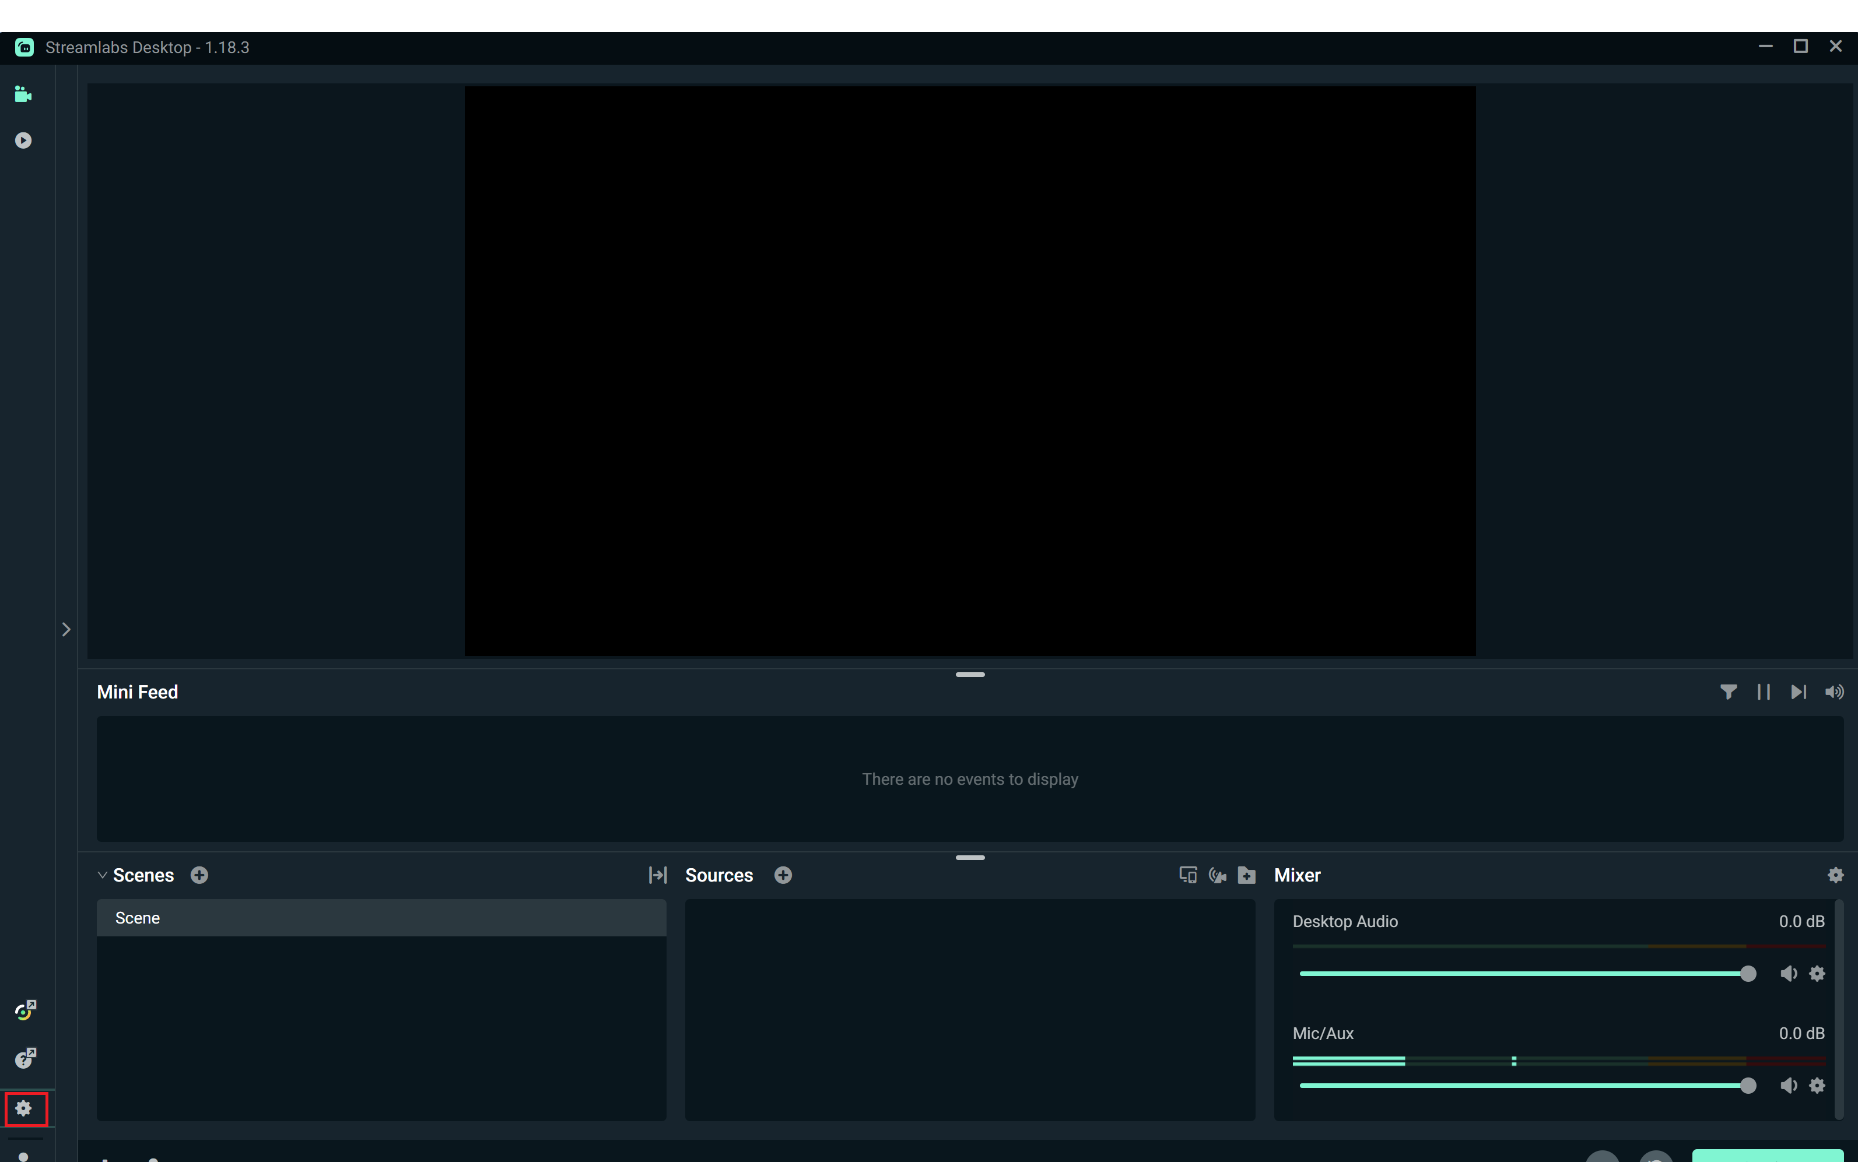
Task: Add a new source with plus icon
Action: coord(783,875)
